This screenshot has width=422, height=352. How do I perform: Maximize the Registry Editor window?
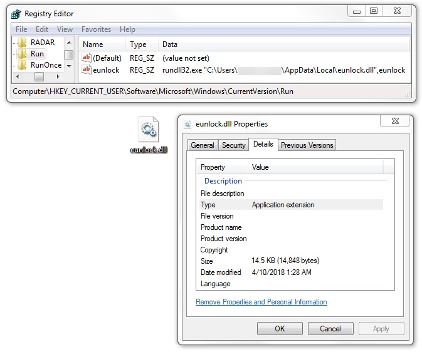tap(374, 11)
